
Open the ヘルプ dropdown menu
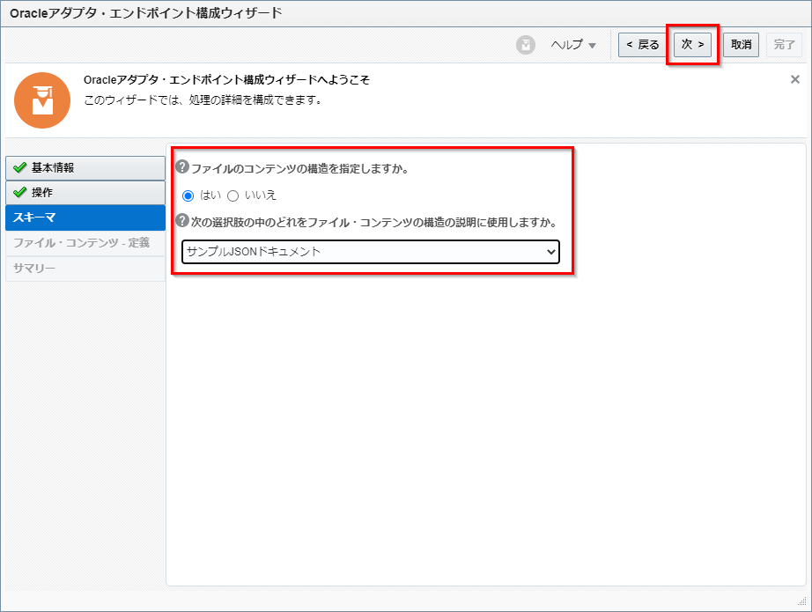click(x=573, y=45)
